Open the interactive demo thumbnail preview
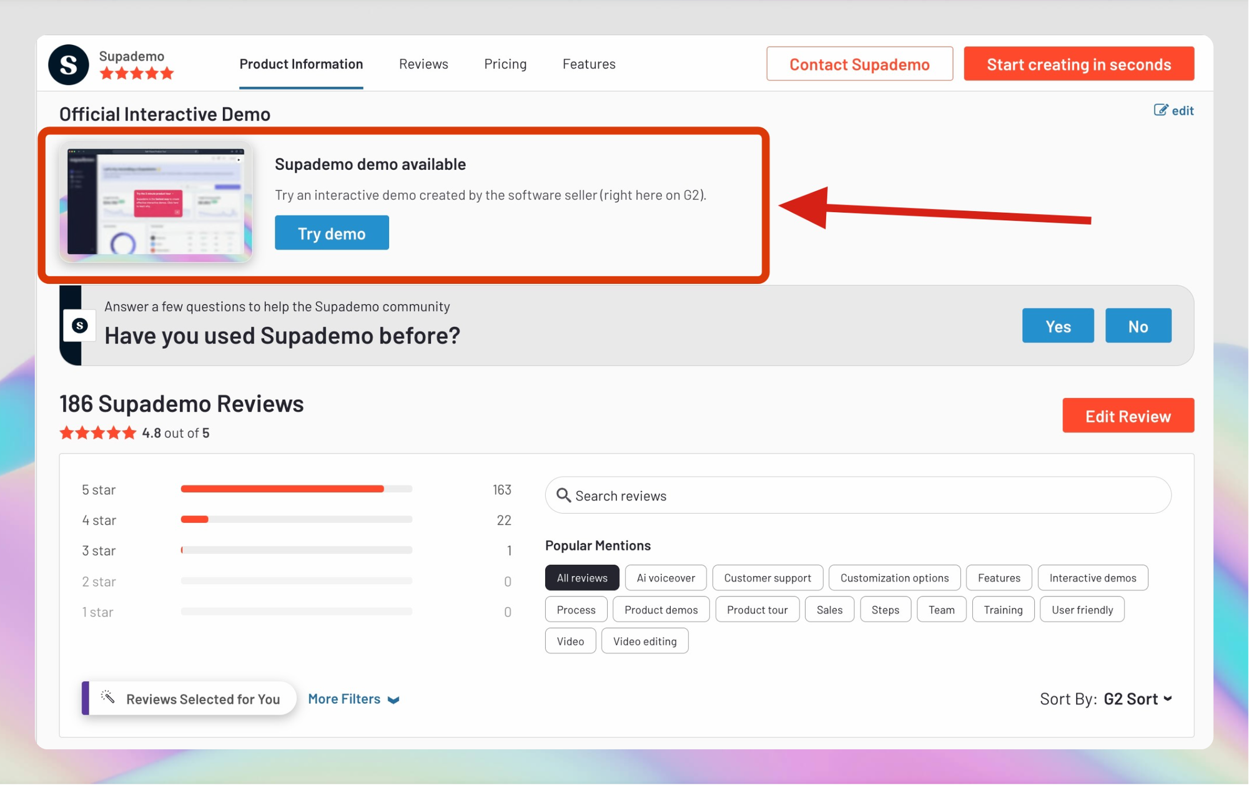The width and height of the screenshot is (1249, 785). [x=156, y=202]
